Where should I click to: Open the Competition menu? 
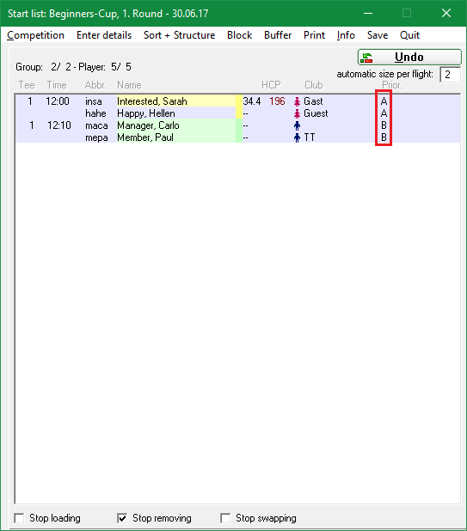[x=35, y=35]
